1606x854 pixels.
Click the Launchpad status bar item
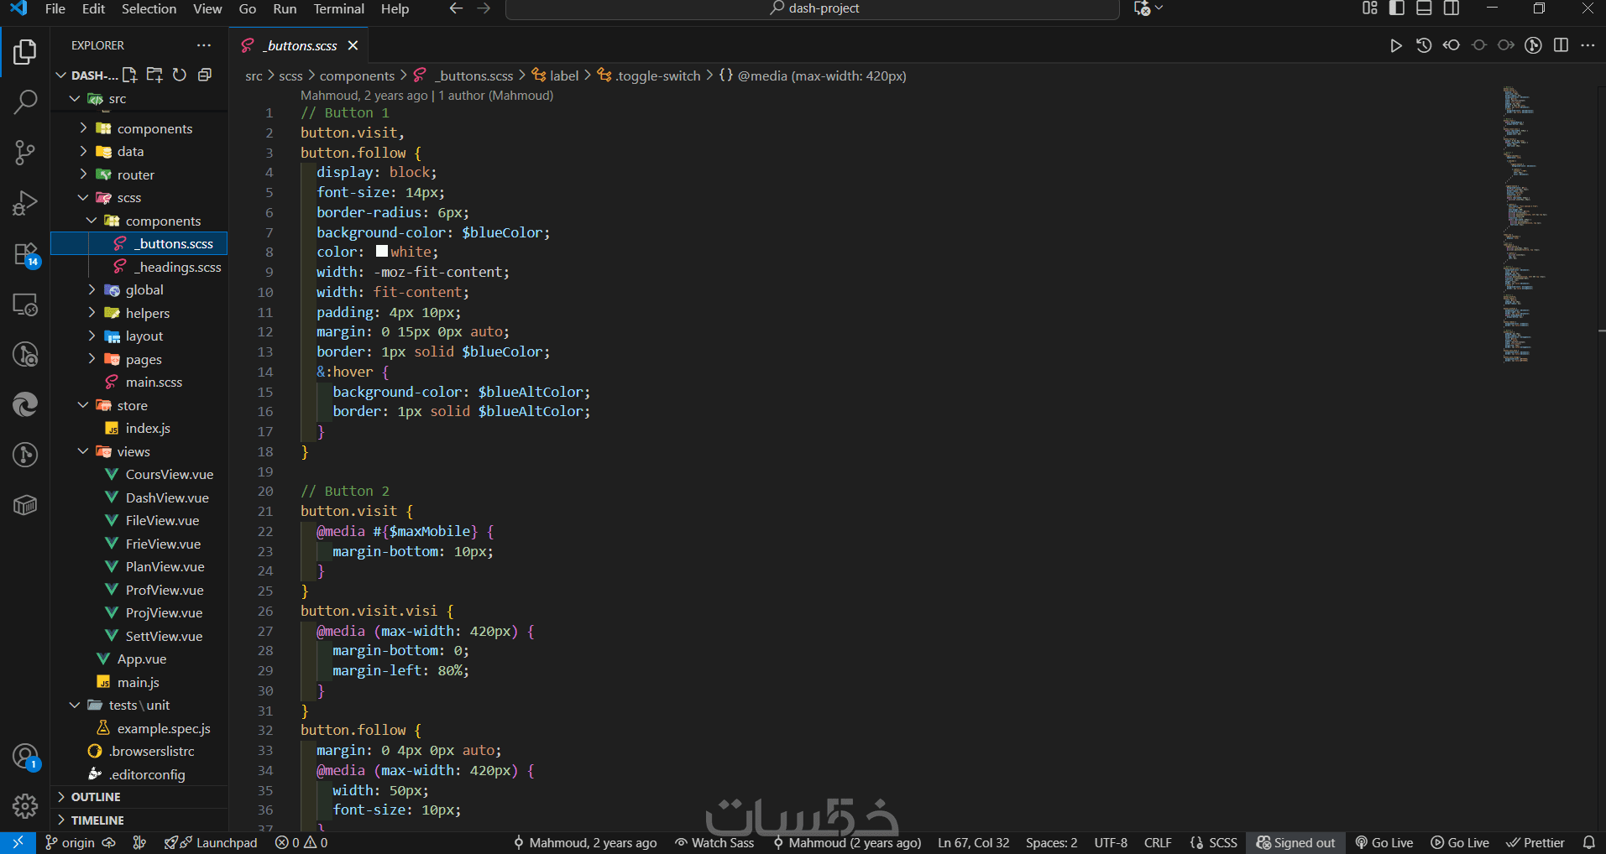tap(211, 843)
